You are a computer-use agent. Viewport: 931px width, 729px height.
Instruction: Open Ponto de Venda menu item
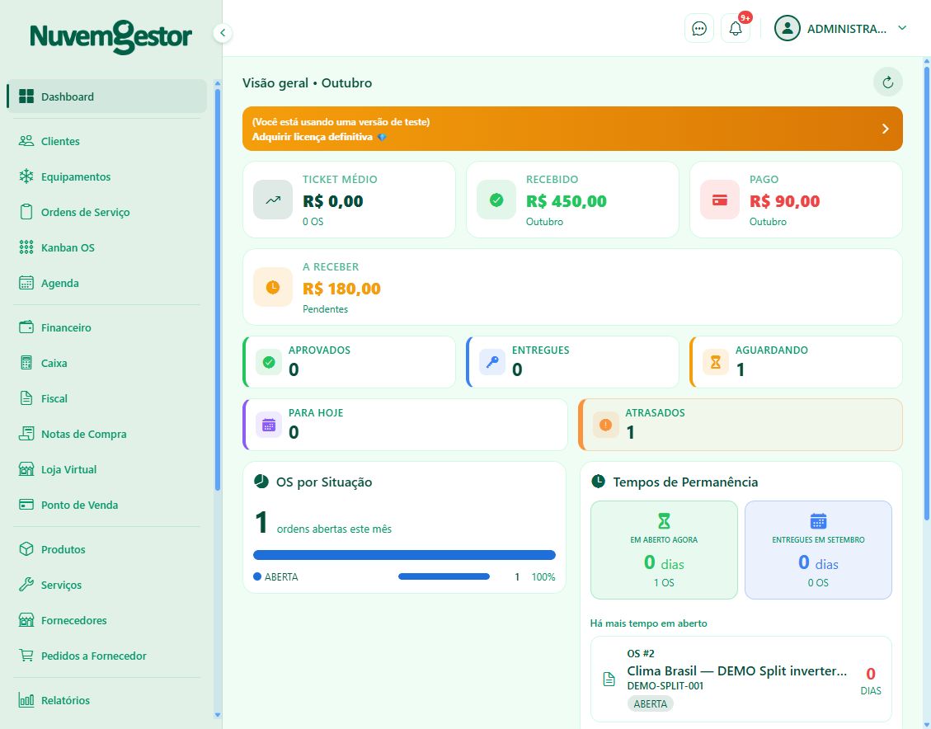(107, 506)
